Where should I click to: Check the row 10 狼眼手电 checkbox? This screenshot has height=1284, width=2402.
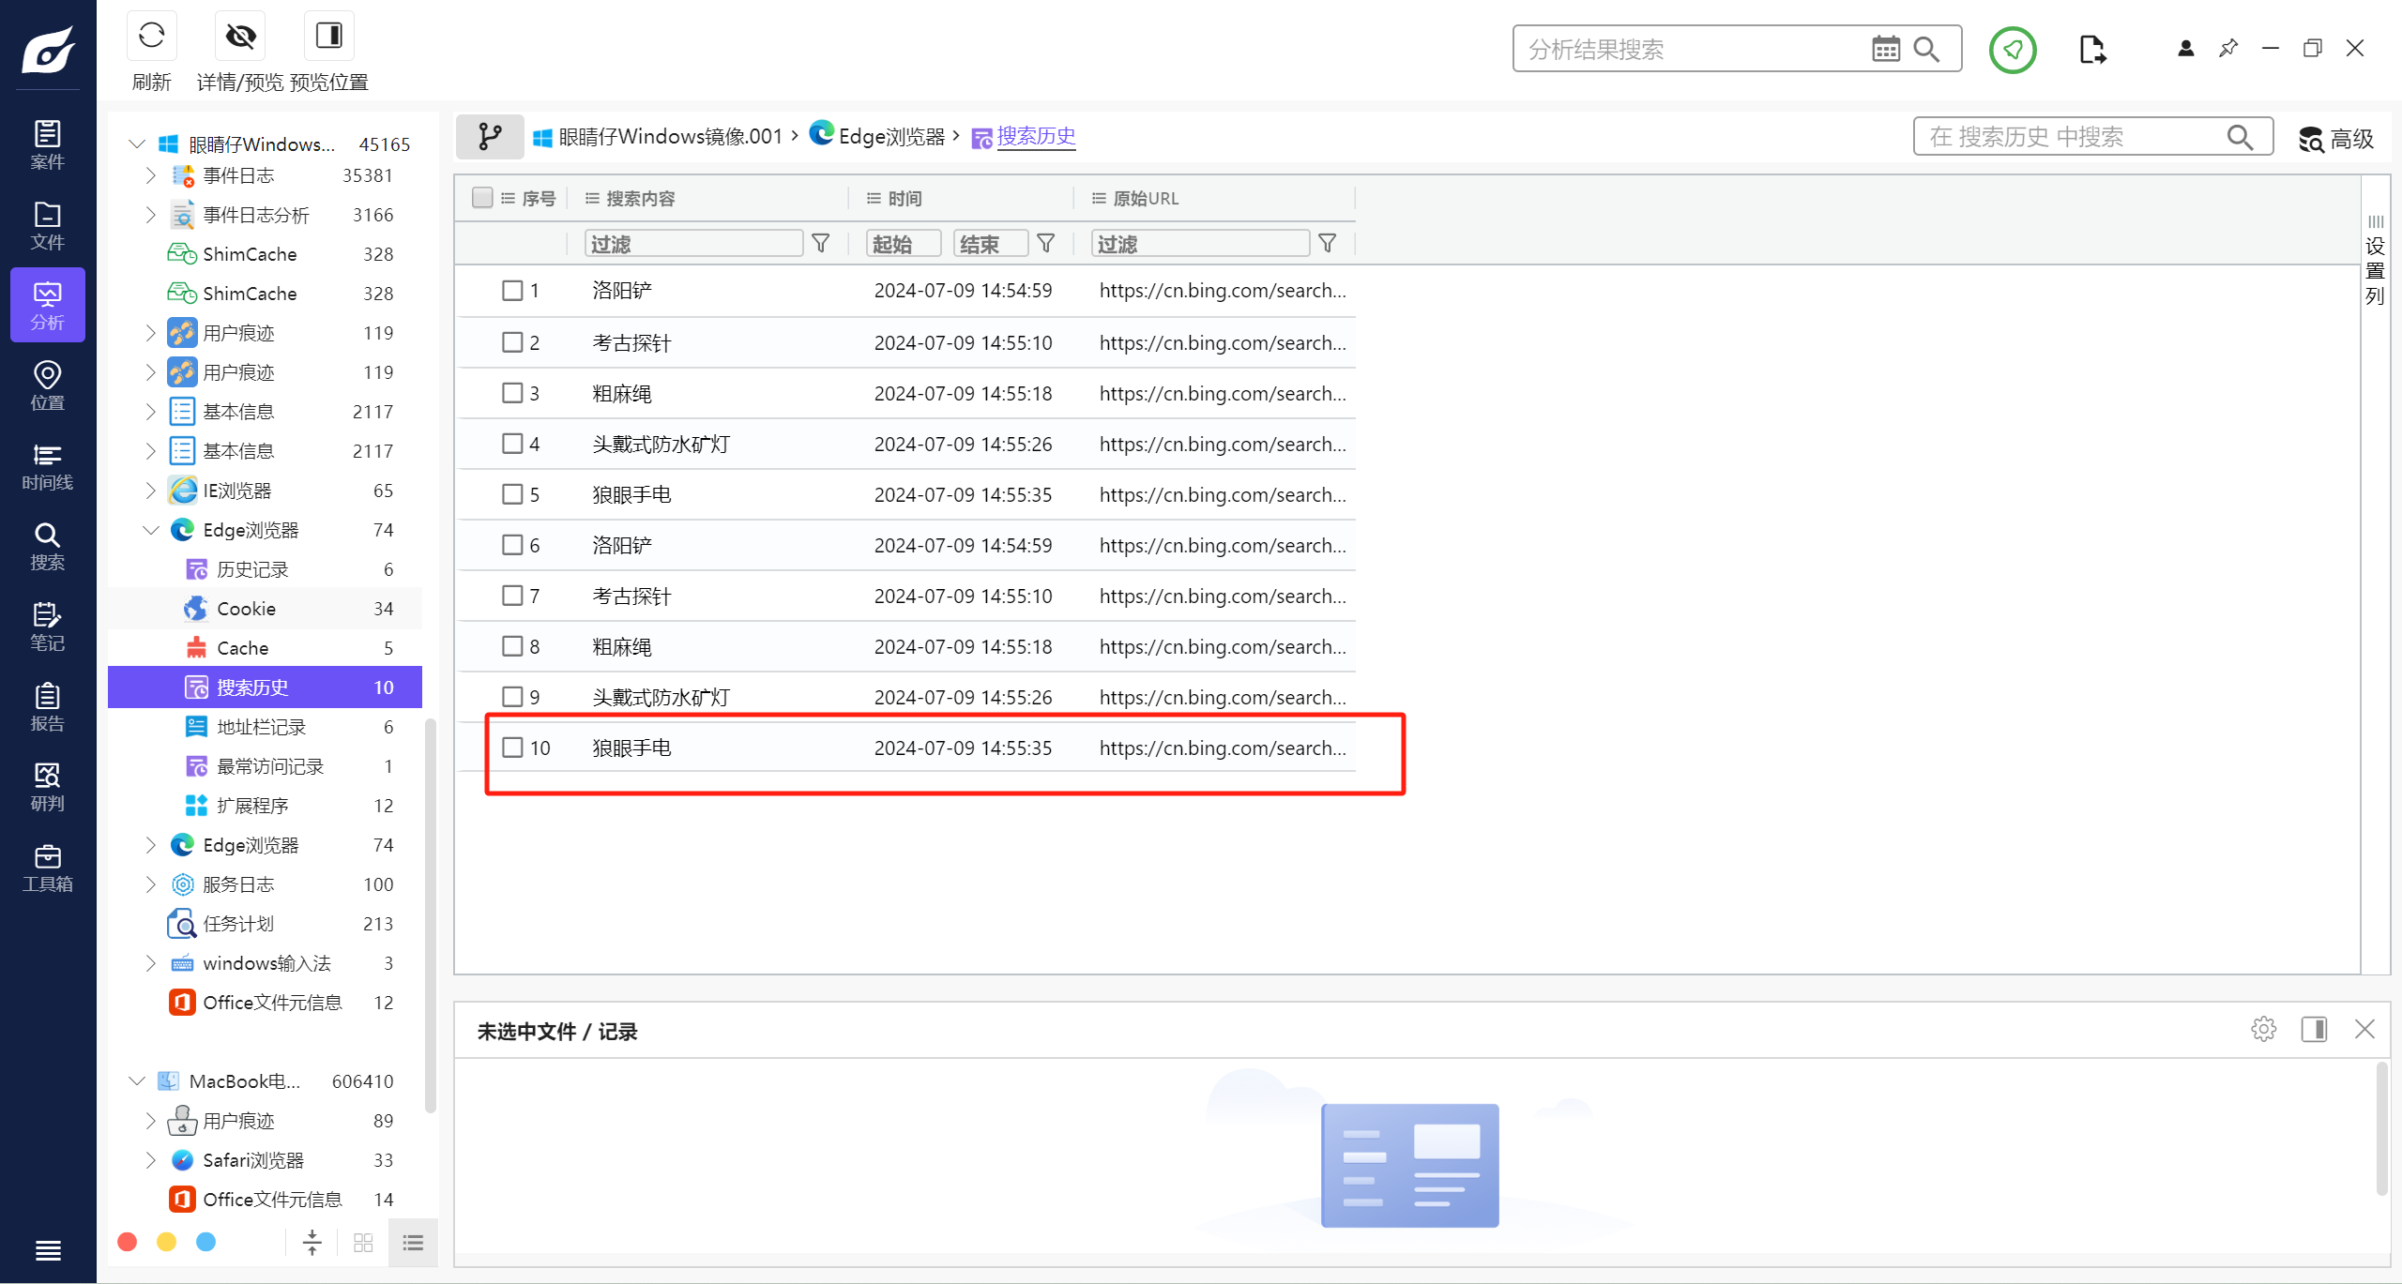coord(512,748)
